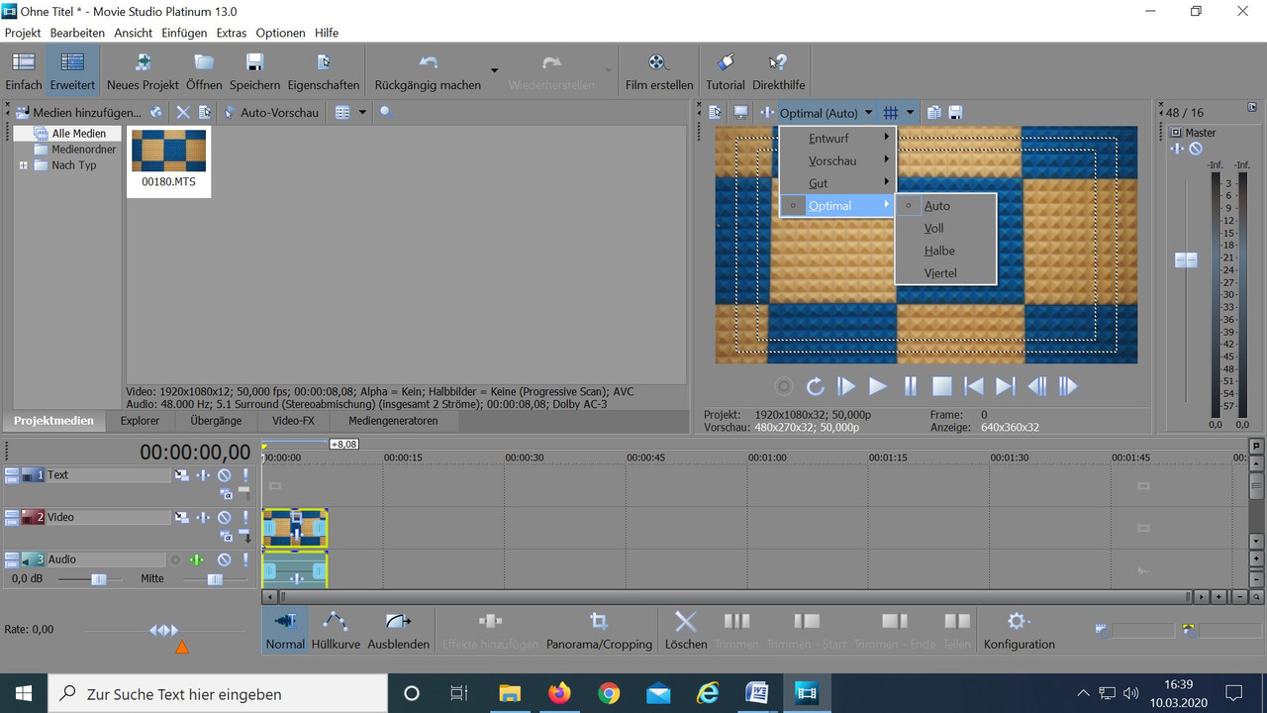Open Optimal (Auto) preview quality dropdown
Image resolution: width=1267 pixels, height=713 pixels.
point(827,113)
